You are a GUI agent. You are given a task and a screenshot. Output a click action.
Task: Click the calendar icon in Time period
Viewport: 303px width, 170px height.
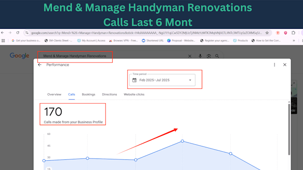point(135,80)
